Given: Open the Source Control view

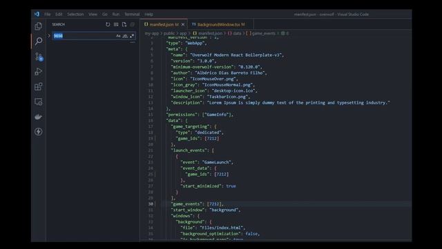Looking at the screenshot, I should pyautogui.click(x=39, y=57).
